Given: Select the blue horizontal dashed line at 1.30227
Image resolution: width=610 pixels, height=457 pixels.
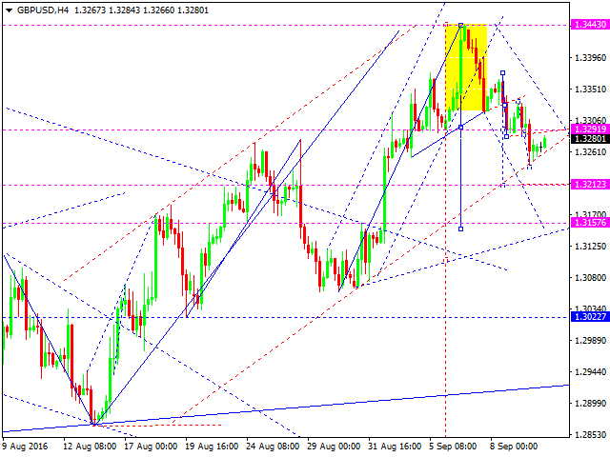Looking at the screenshot, I should [x=284, y=317].
